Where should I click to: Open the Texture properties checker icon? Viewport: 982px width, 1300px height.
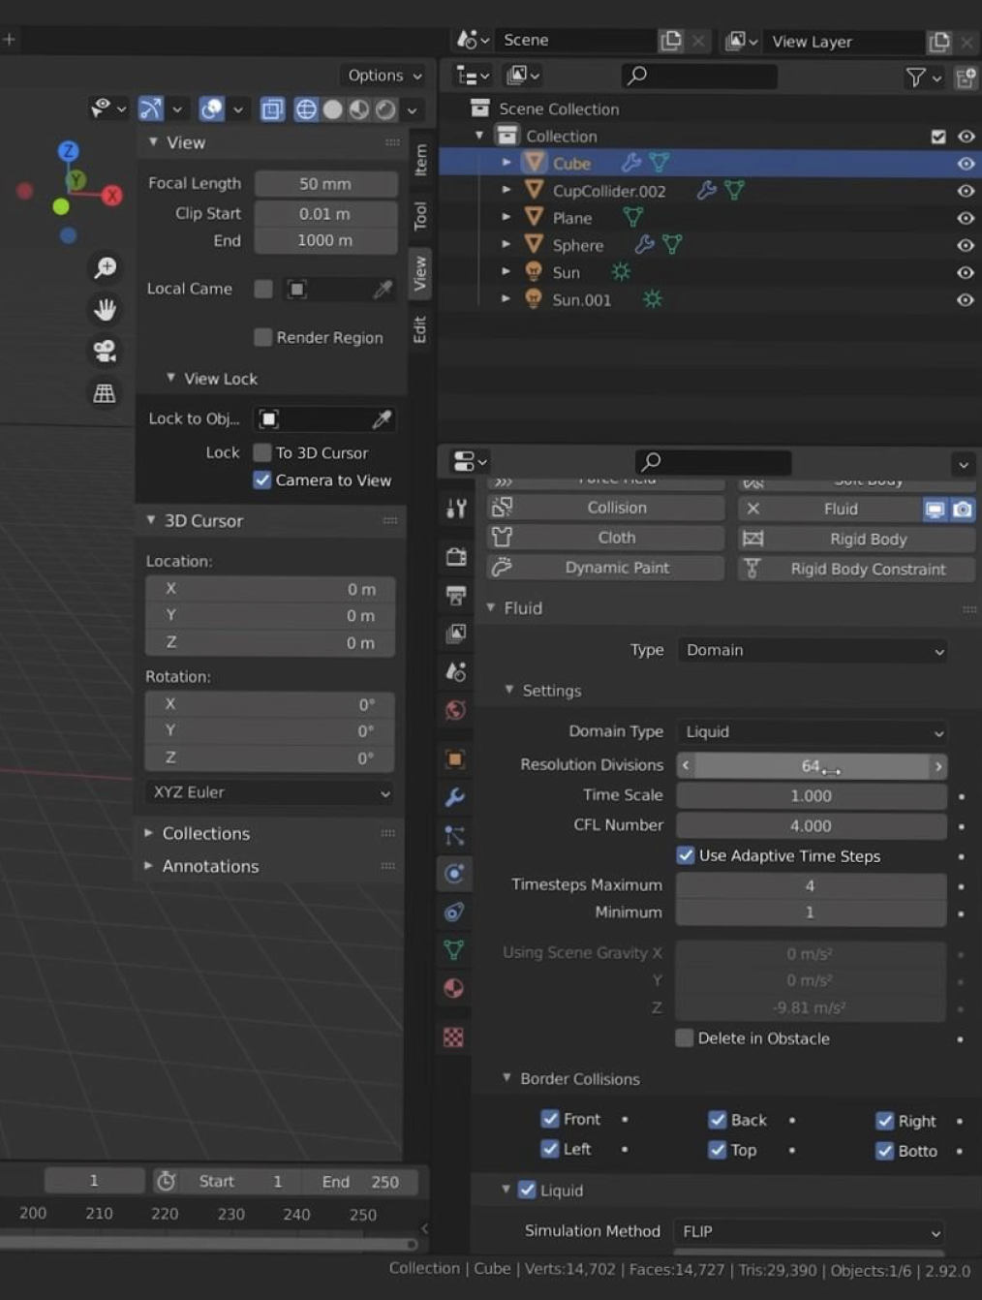tap(455, 1037)
